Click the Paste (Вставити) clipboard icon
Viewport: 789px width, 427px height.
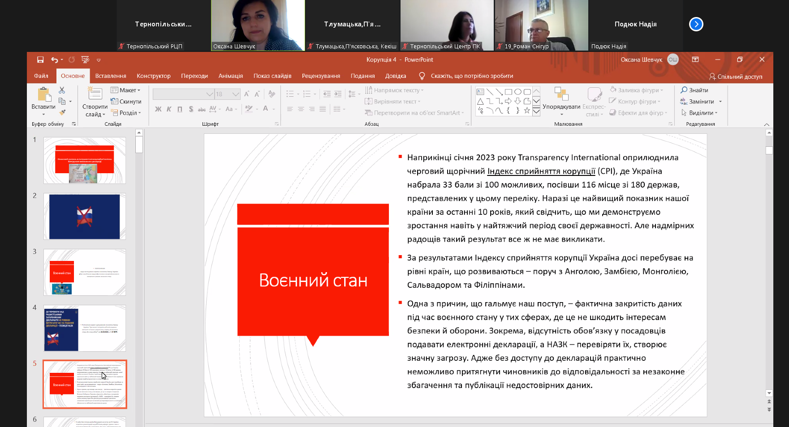[x=43, y=95]
